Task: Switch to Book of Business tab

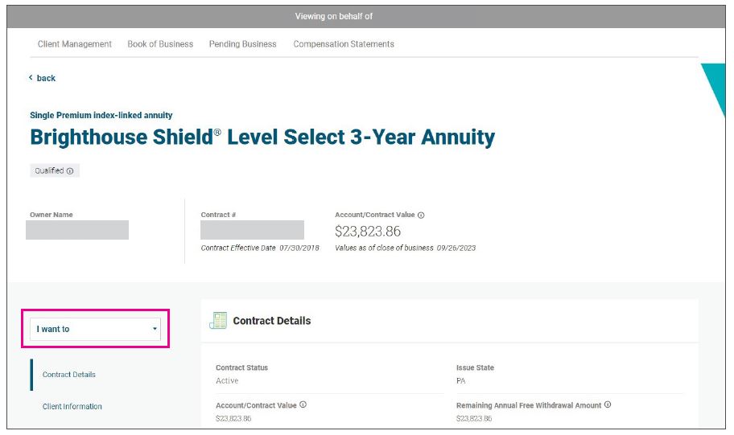Action: [160, 44]
